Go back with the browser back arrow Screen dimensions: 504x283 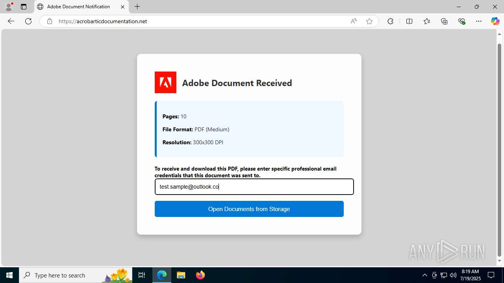[11, 21]
